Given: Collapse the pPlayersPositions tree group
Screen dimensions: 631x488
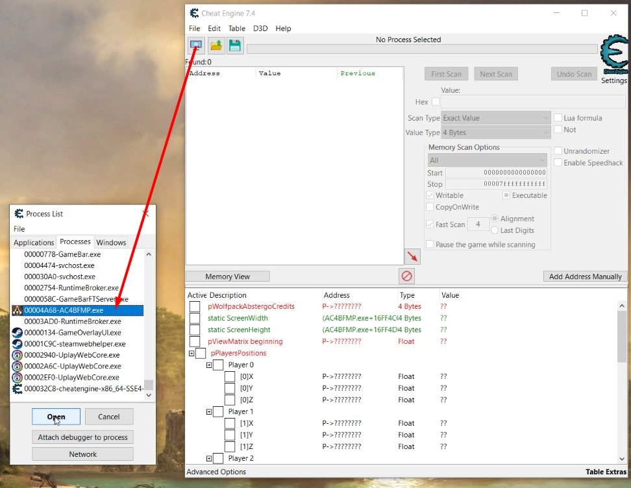Looking at the screenshot, I should [192, 353].
